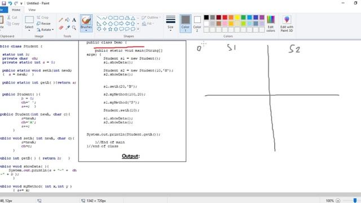This screenshot has height=203, width=361.
Task: Choose the Down arrow shape
Action: pos(99,29)
